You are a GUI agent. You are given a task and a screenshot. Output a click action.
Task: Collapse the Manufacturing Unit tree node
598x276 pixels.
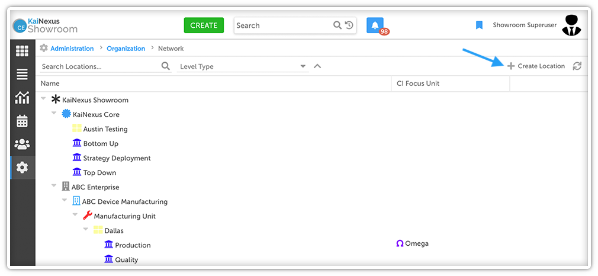pos(75,215)
